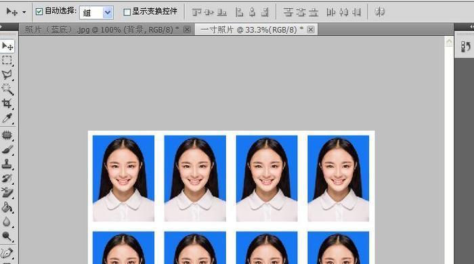The height and width of the screenshot is (264, 474).
Task: Enable the 显示变换控件 checkbox
Action: pos(127,12)
